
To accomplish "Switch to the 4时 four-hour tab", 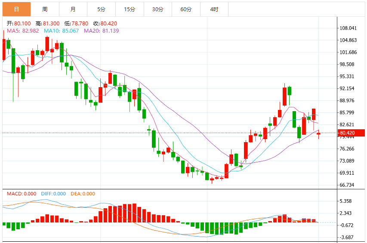I will [x=214, y=9].
